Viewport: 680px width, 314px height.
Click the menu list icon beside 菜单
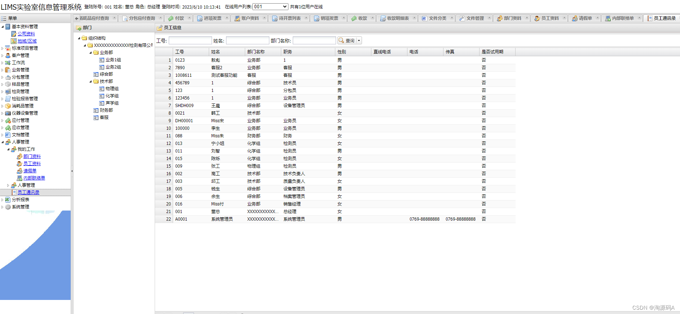(4, 18)
